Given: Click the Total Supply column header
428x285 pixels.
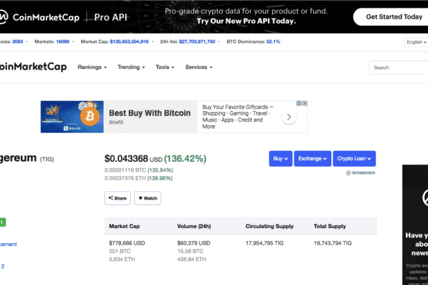Looking at the screenshot, I should (330, 226).
